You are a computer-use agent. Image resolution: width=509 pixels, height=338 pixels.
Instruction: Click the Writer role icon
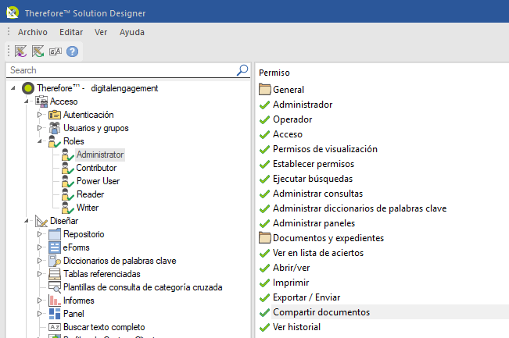click(68, 208)
